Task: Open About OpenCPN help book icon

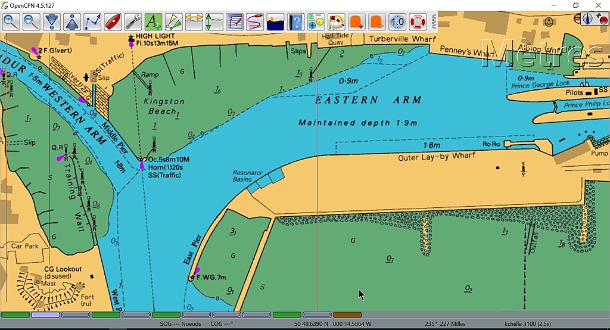Action: [295, 22]
